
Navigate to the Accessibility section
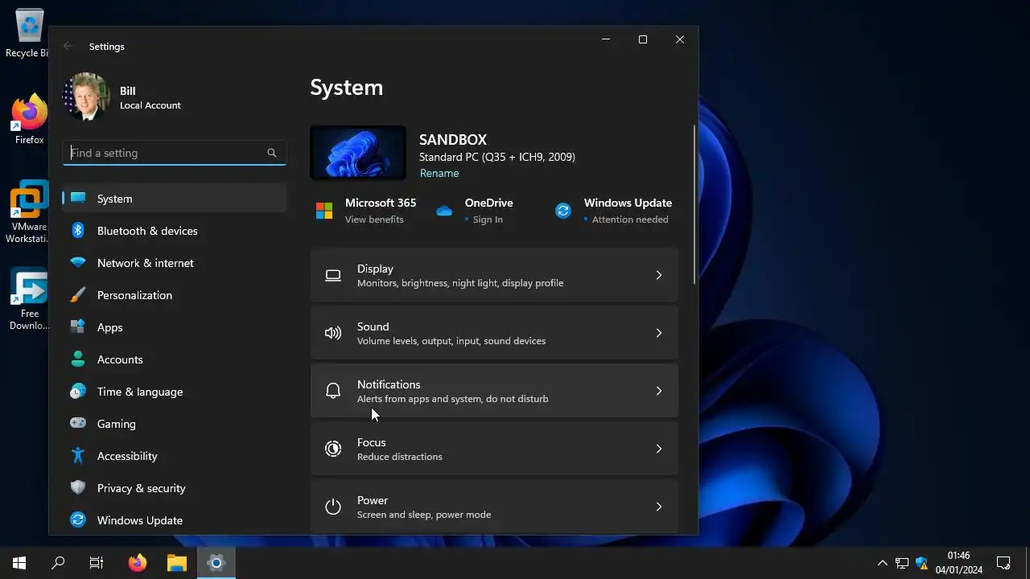coord(174,456)
